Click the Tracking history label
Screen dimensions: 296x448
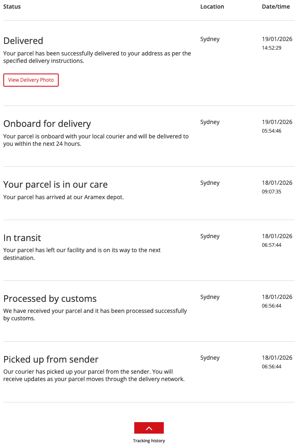click(149, 441)
